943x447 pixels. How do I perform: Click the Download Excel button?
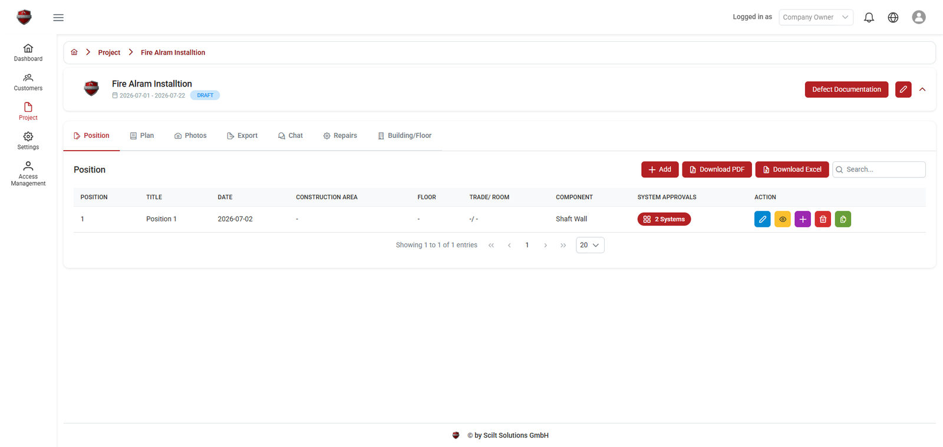(x=792, y=170)
